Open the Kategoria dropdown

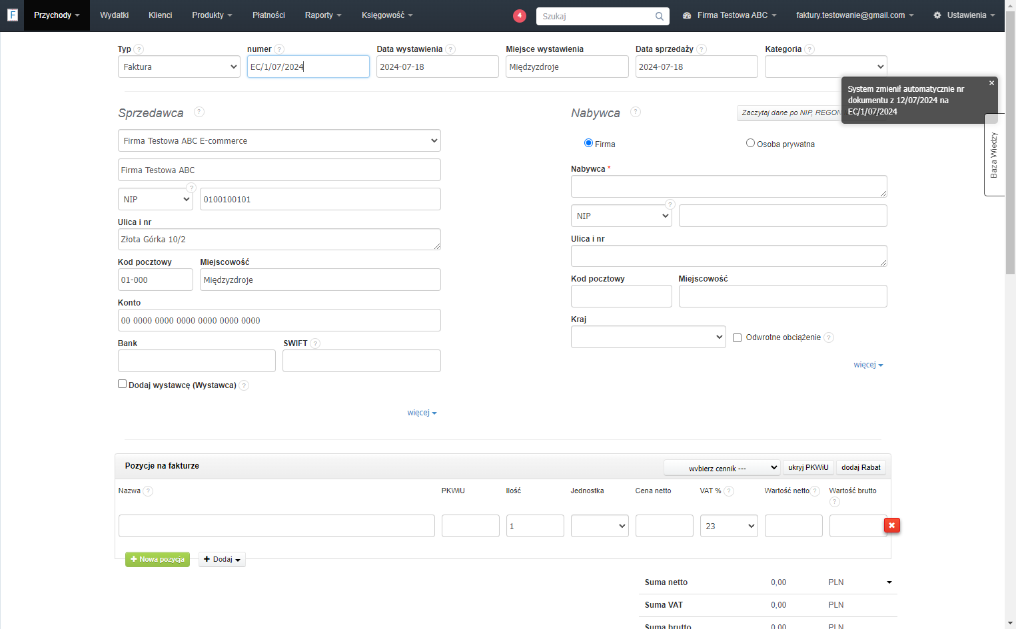point(826,67)
